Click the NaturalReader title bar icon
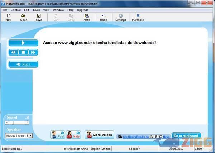 point(3,4)
